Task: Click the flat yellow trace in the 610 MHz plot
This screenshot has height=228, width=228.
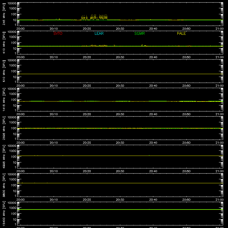Action: [120, 74]
